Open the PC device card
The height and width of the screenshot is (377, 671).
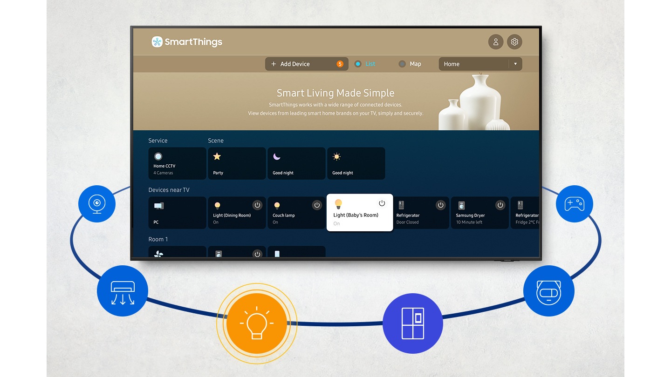(177, 213)
